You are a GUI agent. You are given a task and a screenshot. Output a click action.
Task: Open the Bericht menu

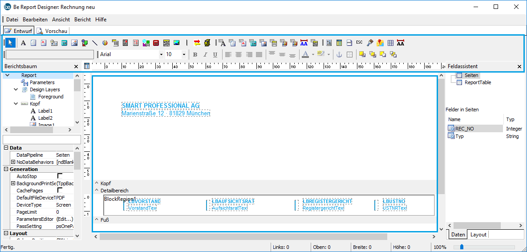point(82,20)
